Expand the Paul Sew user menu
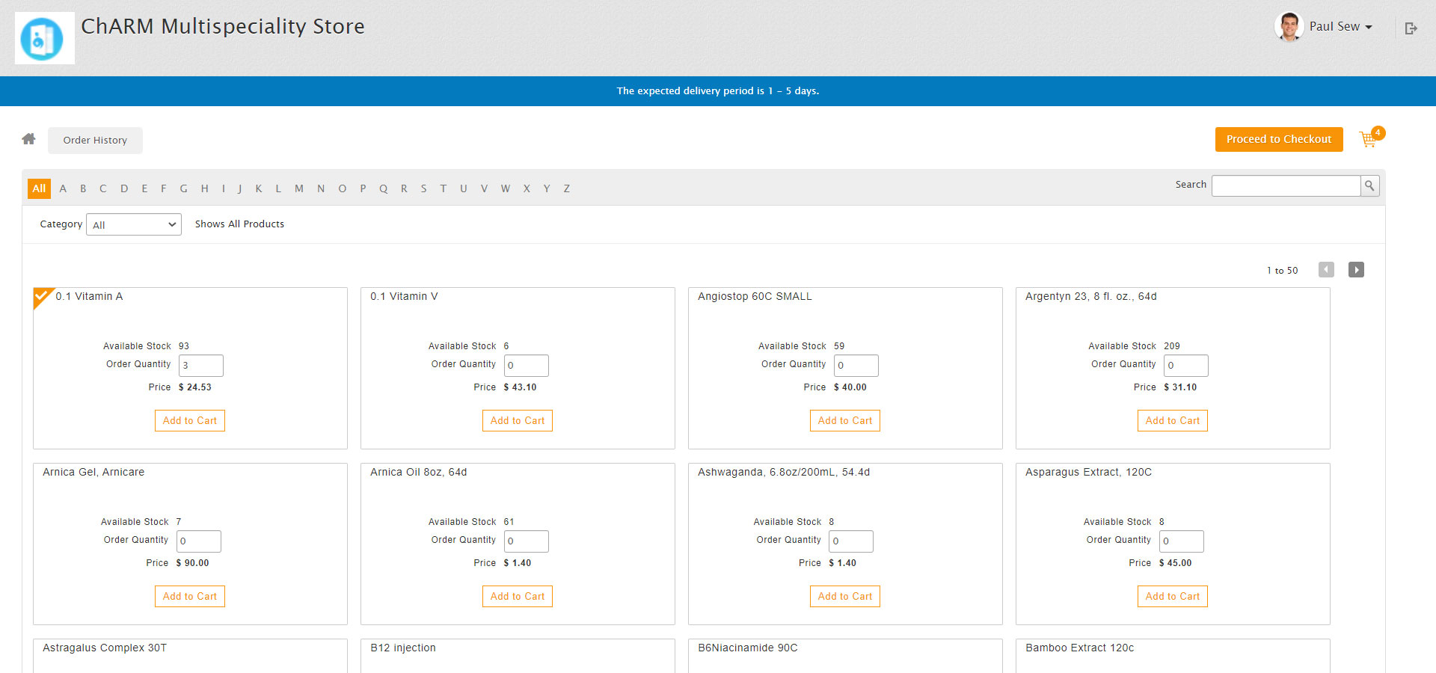Image resolution: width=1436 pixels, height=673 pixels. pos(1341,27)
